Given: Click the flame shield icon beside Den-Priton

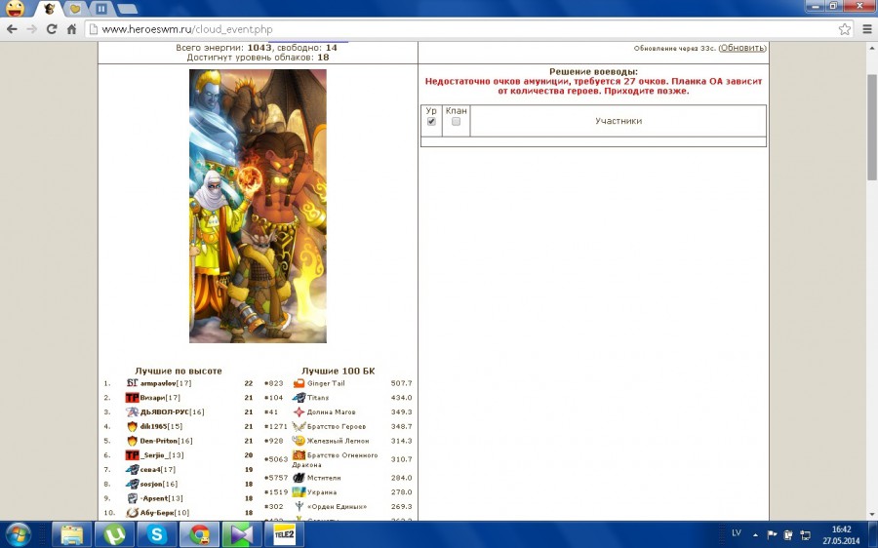Looking at the screenshot, I should click(132, 441).
